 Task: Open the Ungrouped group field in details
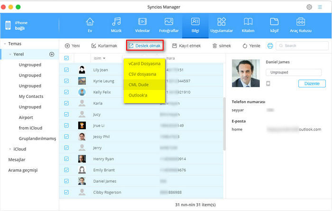point(294,72)
